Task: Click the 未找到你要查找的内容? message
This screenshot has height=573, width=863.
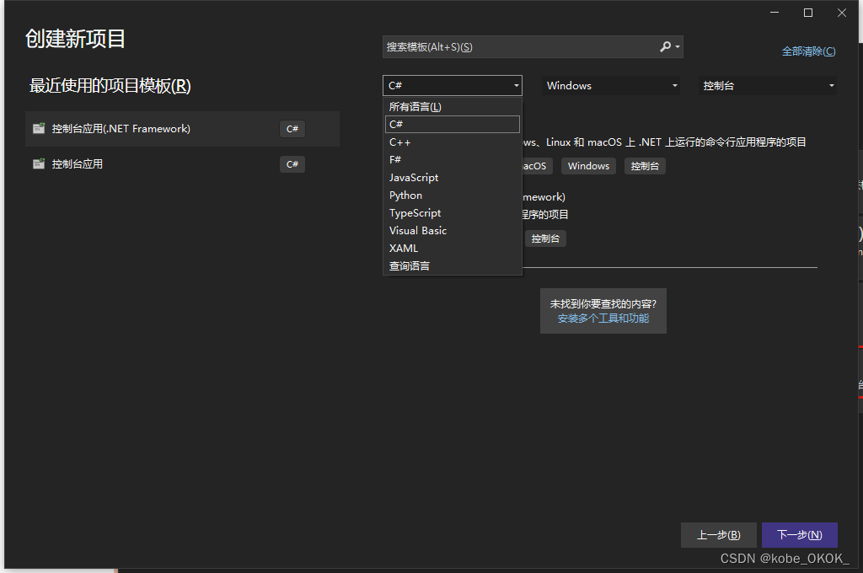Action: pos(603,304)
